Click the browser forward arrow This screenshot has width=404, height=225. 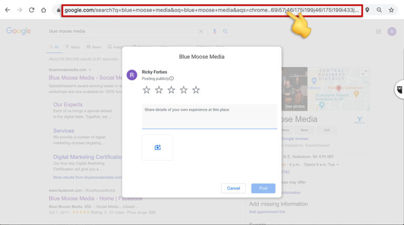coord(19,10)
